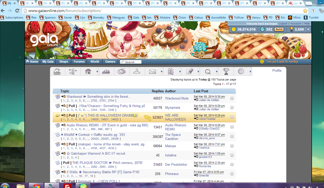Click the clothes hanger wardrobe icon
The image size is (324, 188).
137,72
